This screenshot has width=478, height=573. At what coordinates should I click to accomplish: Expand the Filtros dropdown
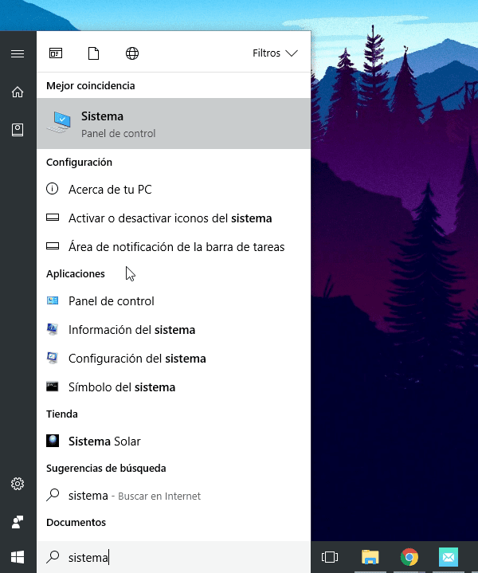tap(275, 53)
